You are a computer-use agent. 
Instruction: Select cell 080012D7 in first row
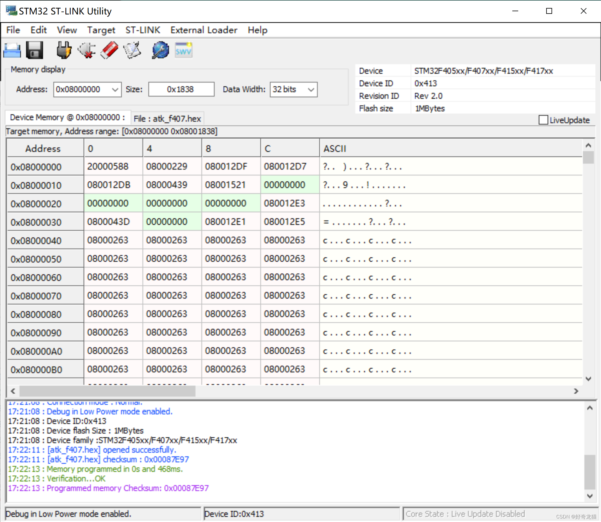pyautogui.click(x=290, y=167)
